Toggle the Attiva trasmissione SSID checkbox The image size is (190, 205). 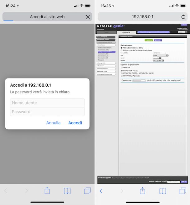click(121, 48)
